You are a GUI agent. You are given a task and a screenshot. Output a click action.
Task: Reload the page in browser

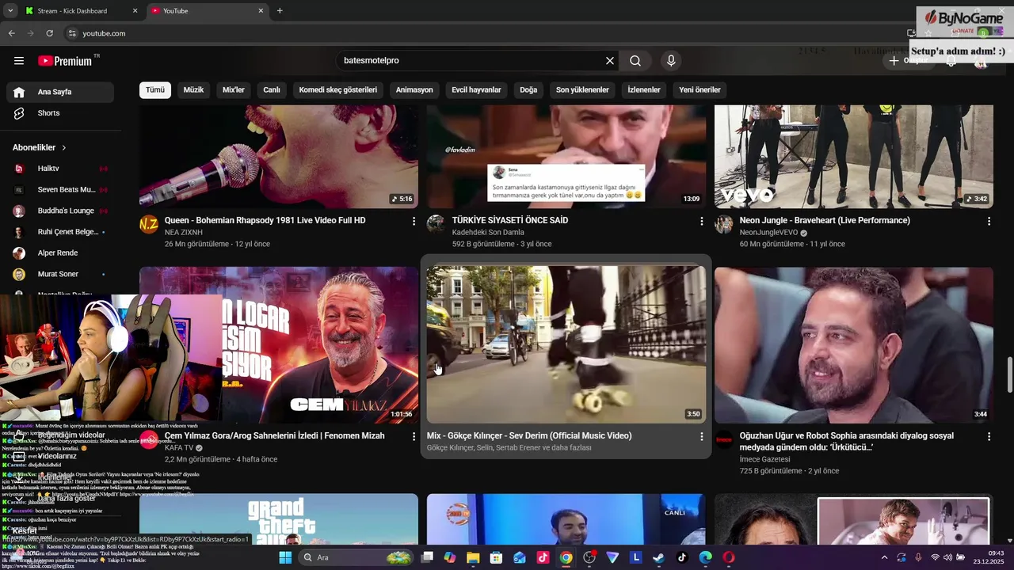click(x=49, y=33)
